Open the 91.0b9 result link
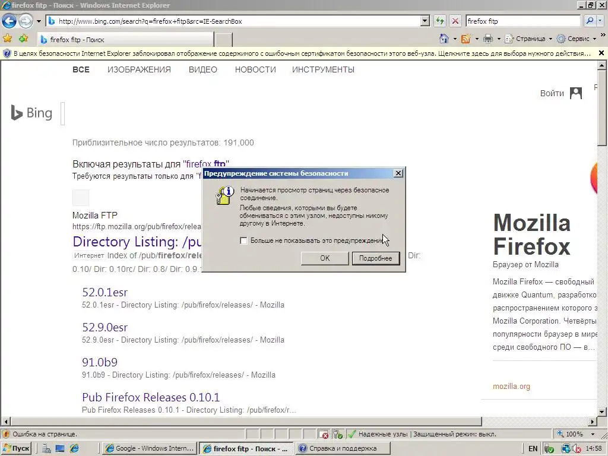Image resolution: width=608 pixels, height=456 pixels. 100,362
